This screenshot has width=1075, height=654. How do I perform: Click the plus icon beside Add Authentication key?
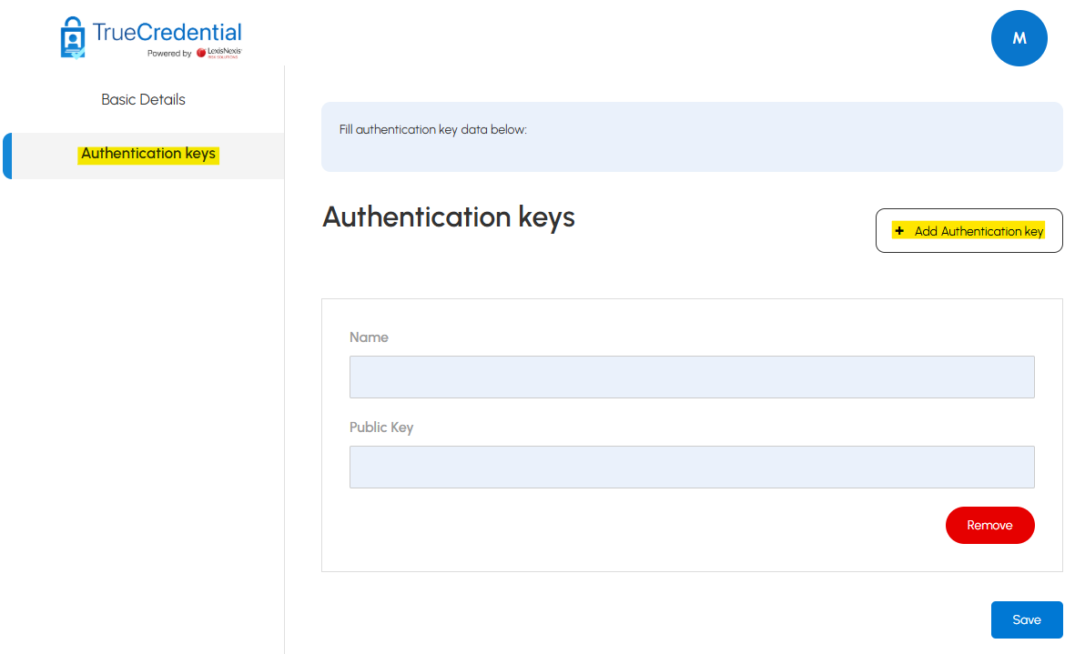899,231
